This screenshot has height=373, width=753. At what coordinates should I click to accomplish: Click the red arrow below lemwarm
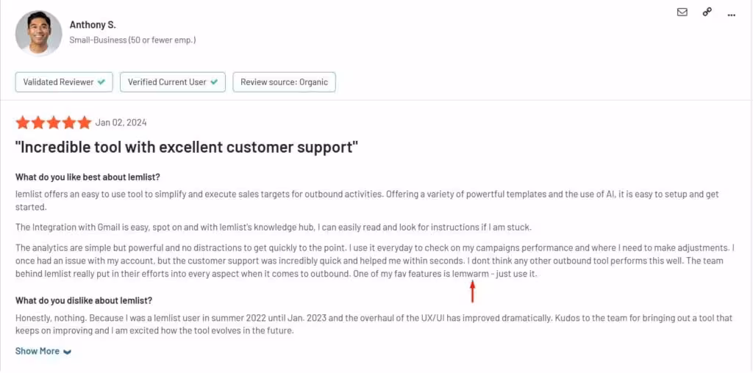click(x=473, y=292)
